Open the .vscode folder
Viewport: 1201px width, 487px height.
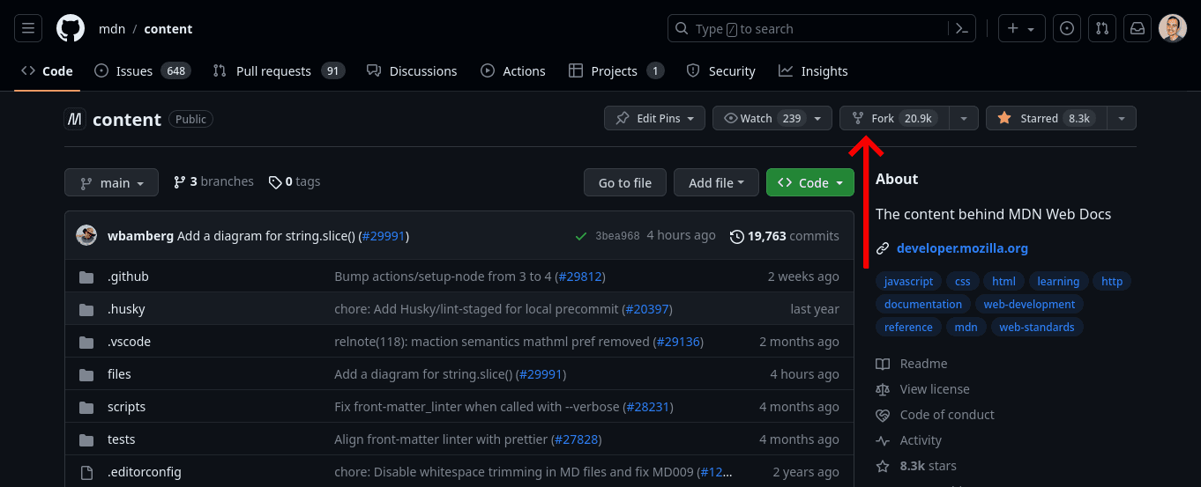(x=129, y=342)
